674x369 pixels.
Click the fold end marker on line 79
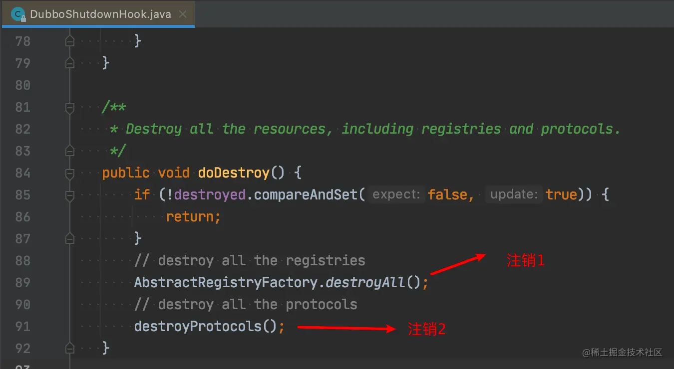[x=70, y=63]
